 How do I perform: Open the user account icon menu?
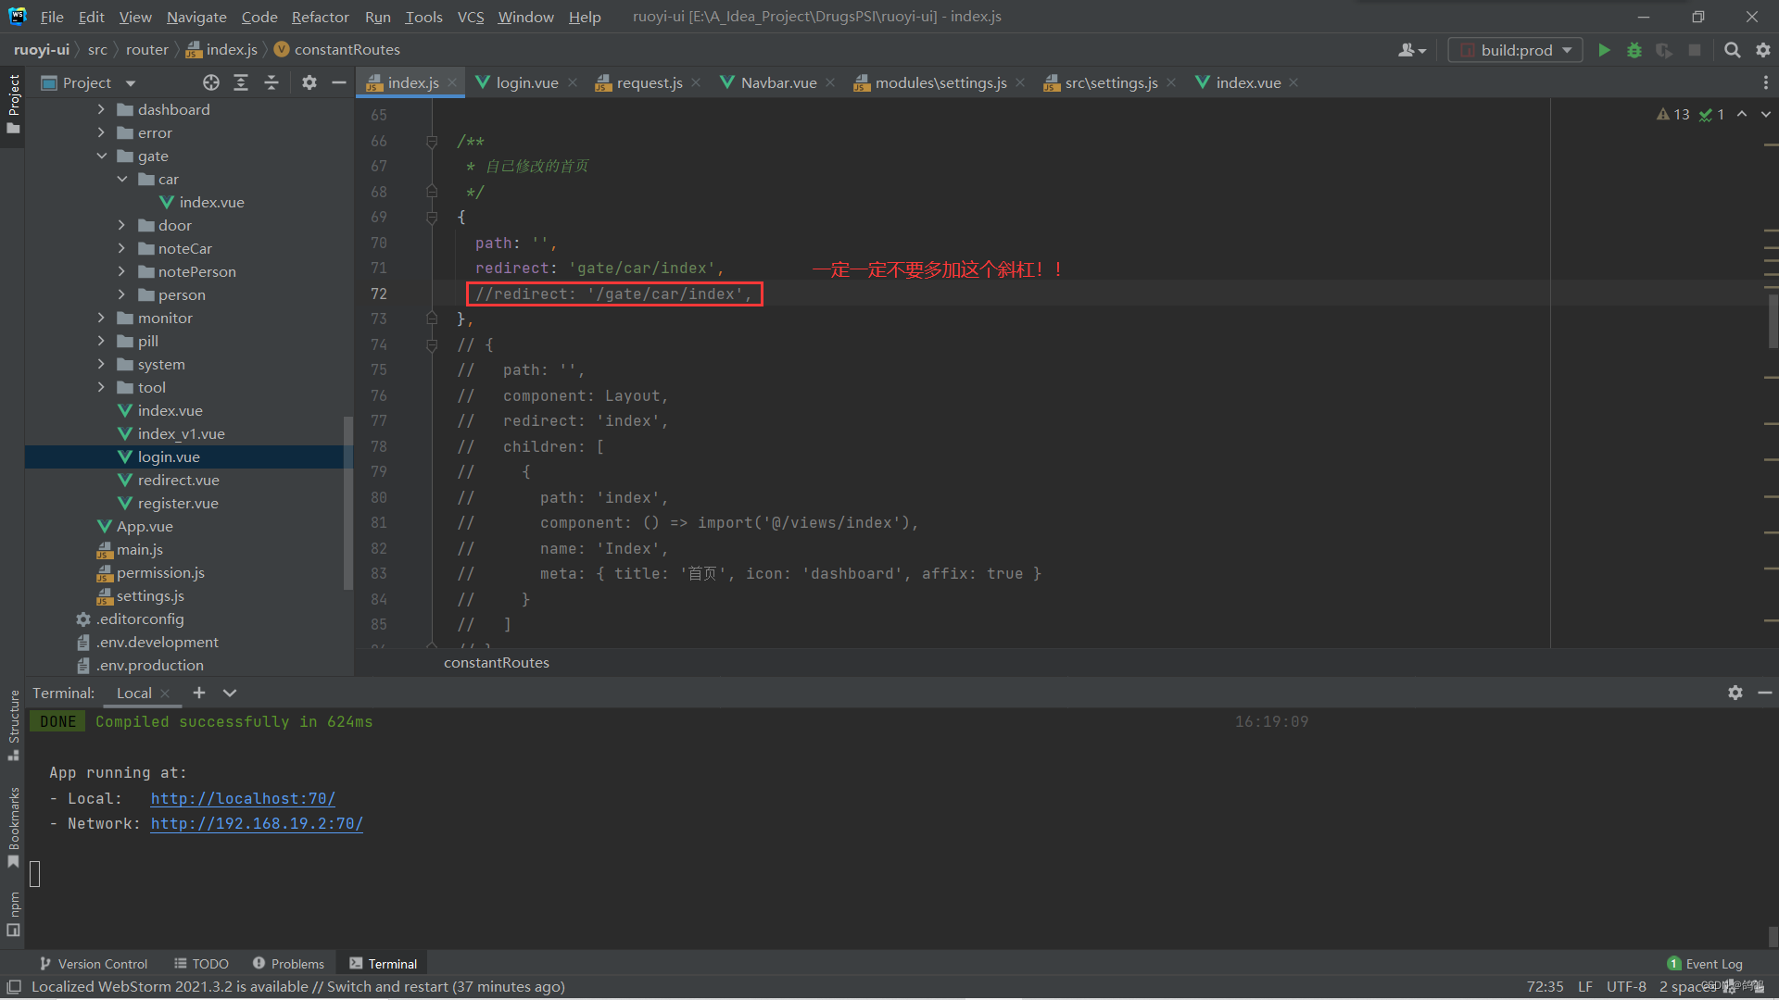pyautogui.click(x=1411, y=50)
